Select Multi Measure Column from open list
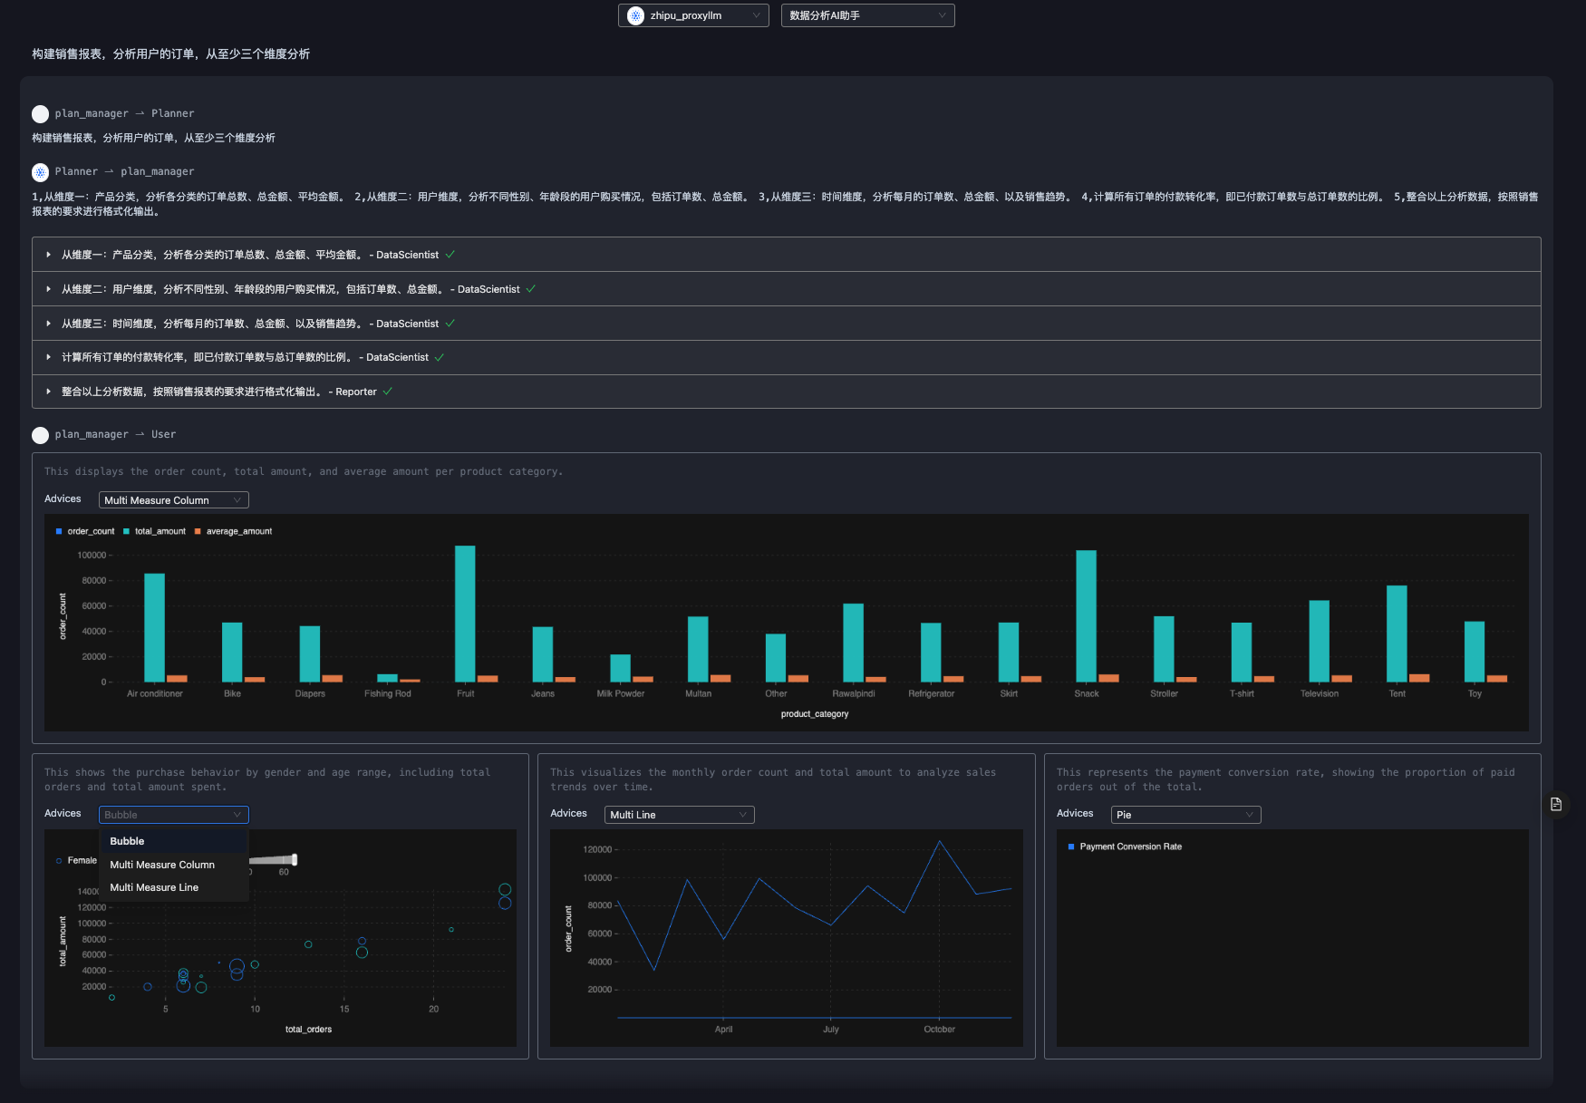Screen dimensions: 1586x1103 pos(162,865)
